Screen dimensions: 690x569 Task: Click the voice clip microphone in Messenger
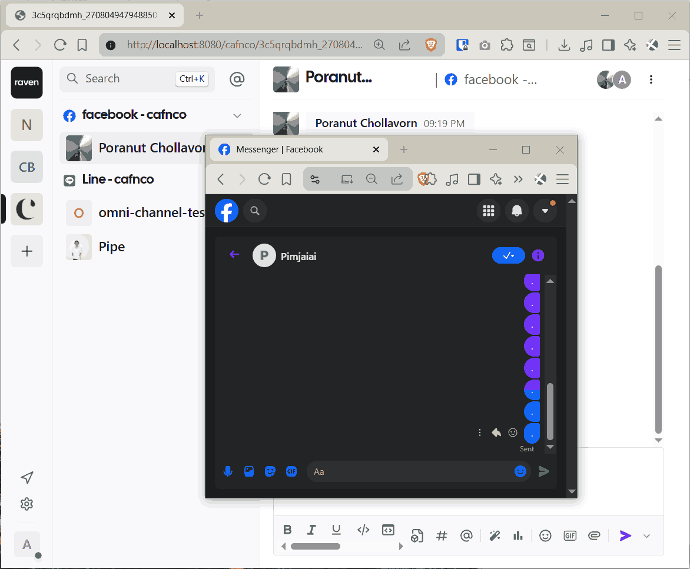[x=228, y=471]
